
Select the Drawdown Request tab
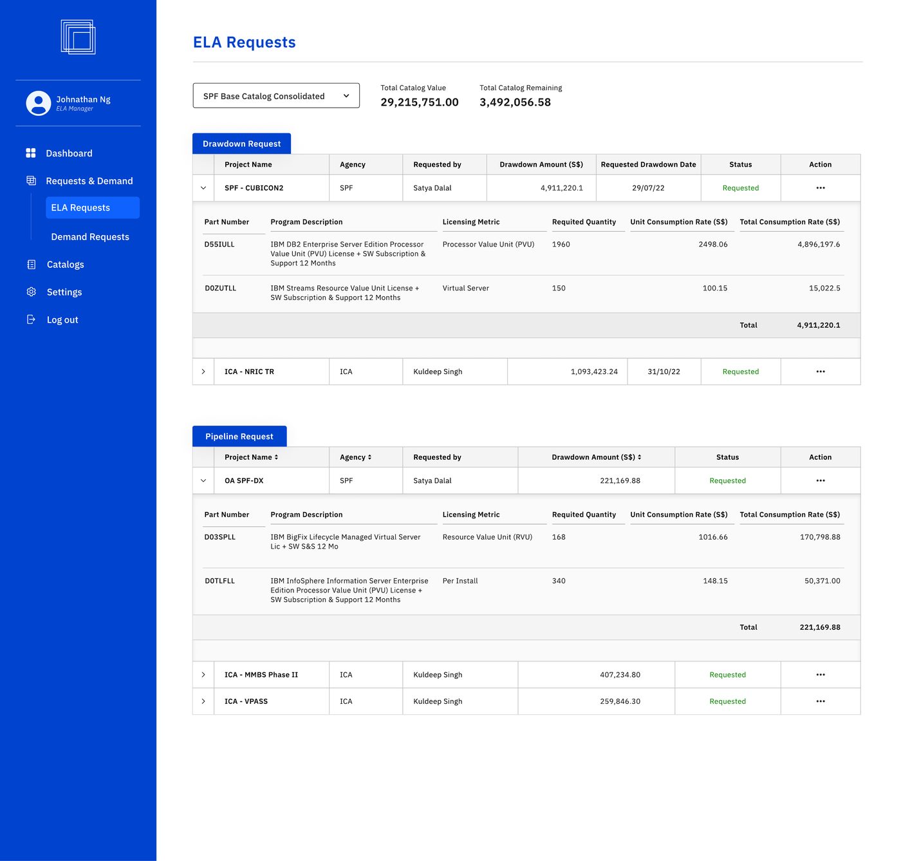(x=241, y=144)
